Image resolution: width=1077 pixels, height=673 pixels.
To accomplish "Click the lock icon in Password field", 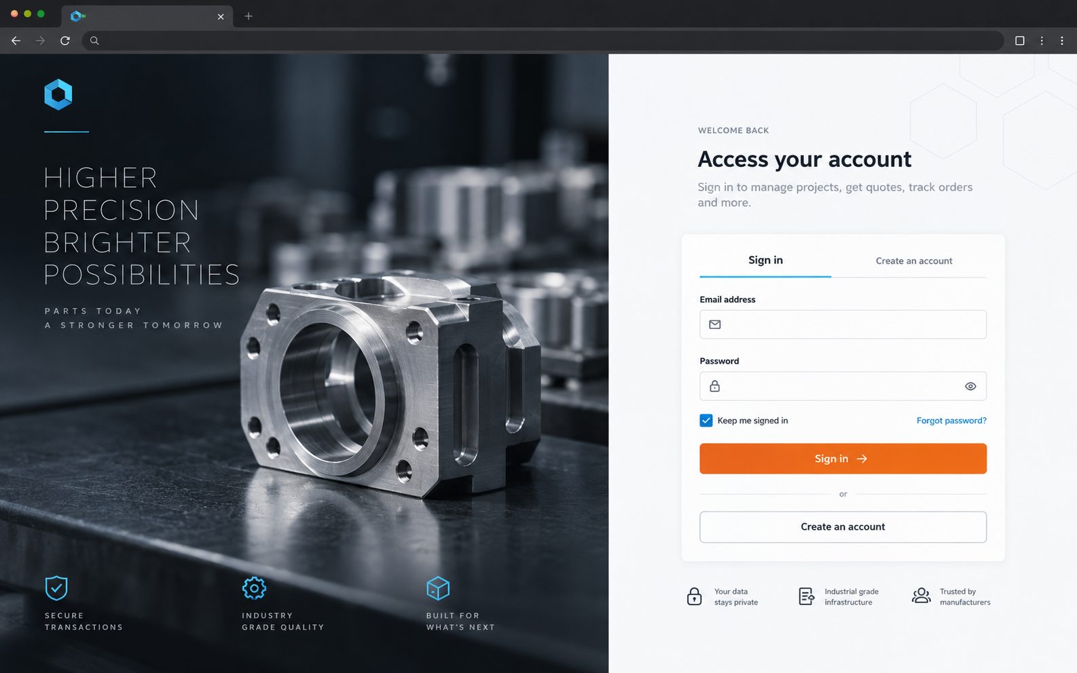I will [x=715, y=386].
